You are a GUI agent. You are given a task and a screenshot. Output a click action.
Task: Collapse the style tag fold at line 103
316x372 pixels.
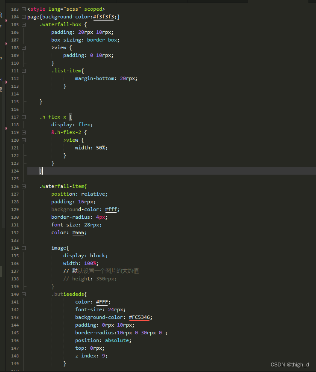pos(23,9)
